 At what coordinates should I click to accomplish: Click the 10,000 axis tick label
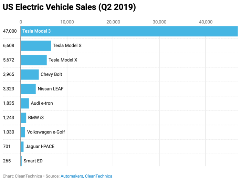(67, 22)
